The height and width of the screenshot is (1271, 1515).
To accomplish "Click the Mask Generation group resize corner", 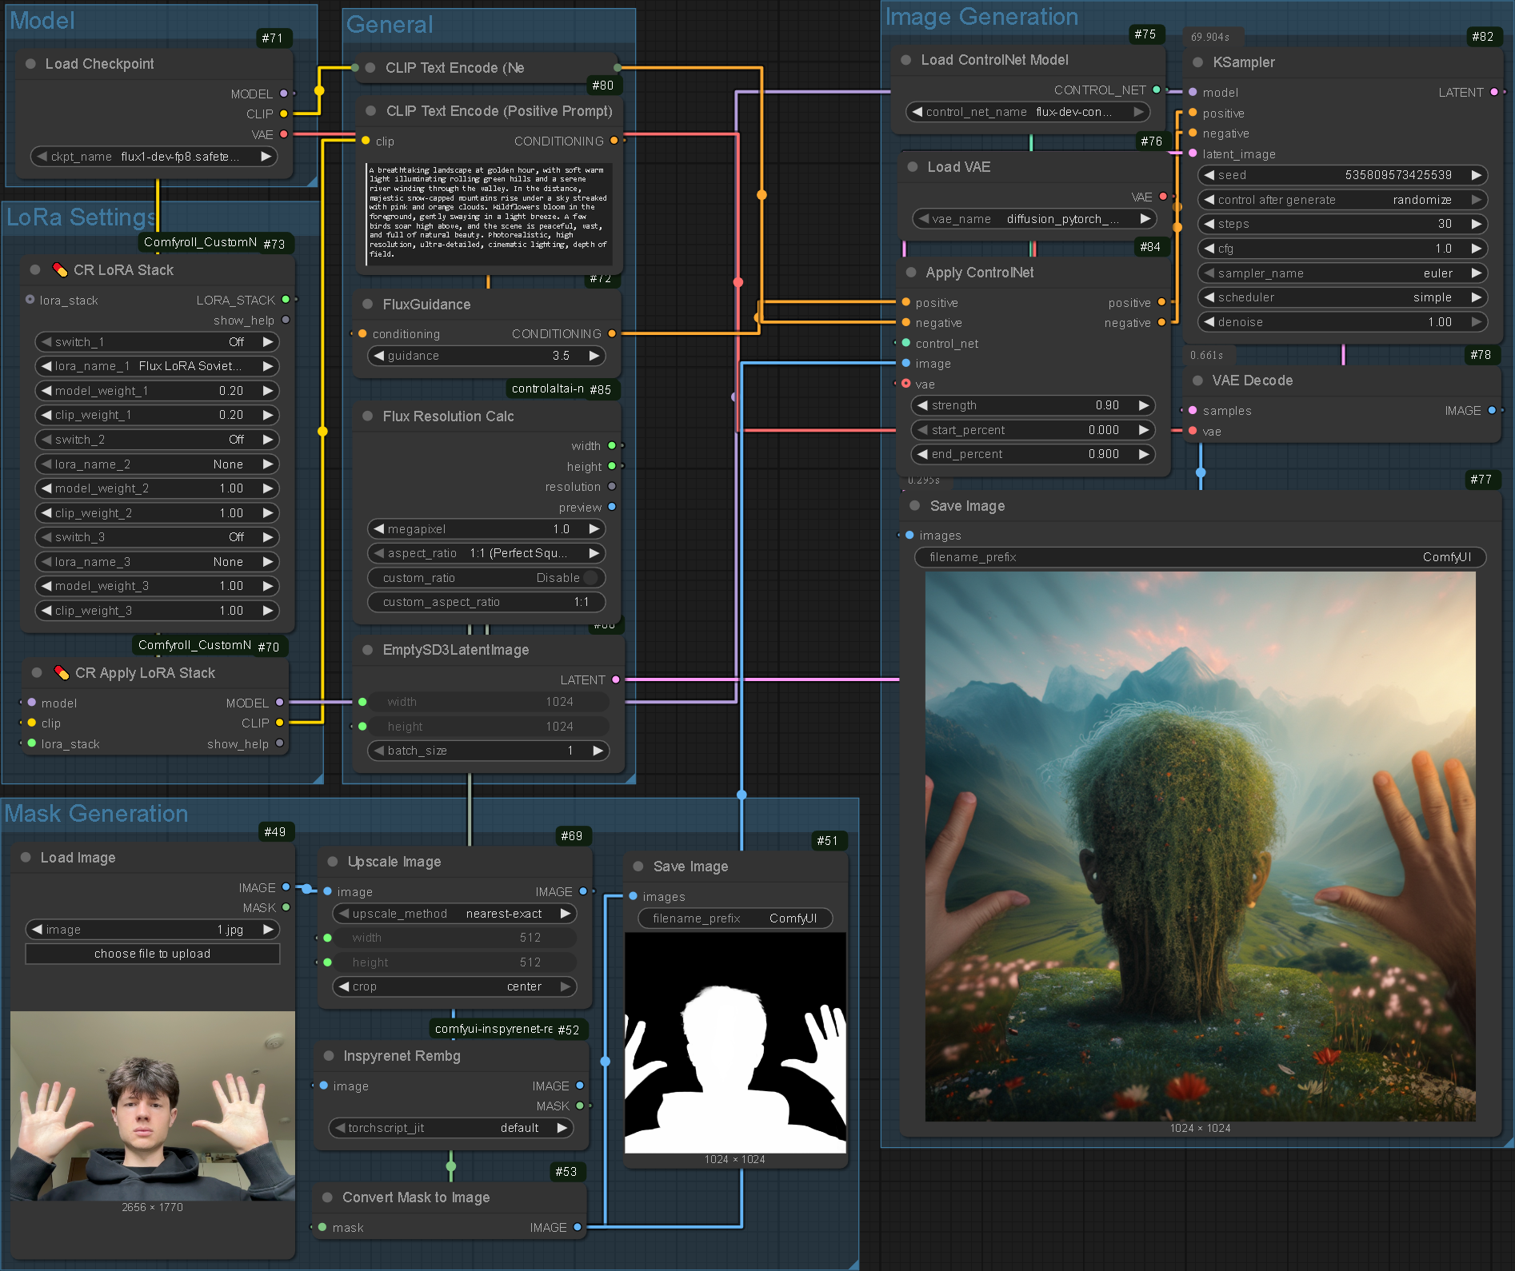I will [853, 1264].
